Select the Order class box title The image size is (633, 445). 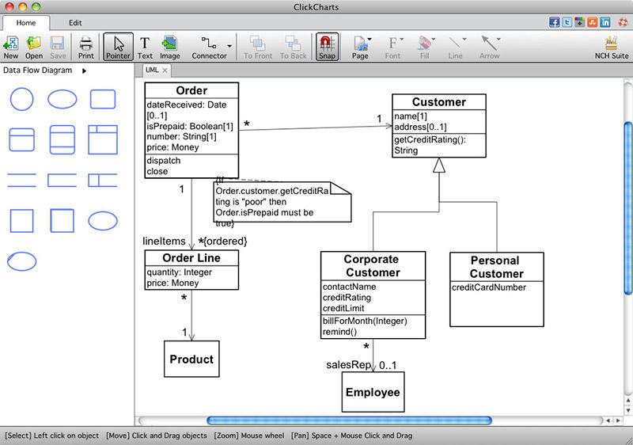tap(191, 91)
